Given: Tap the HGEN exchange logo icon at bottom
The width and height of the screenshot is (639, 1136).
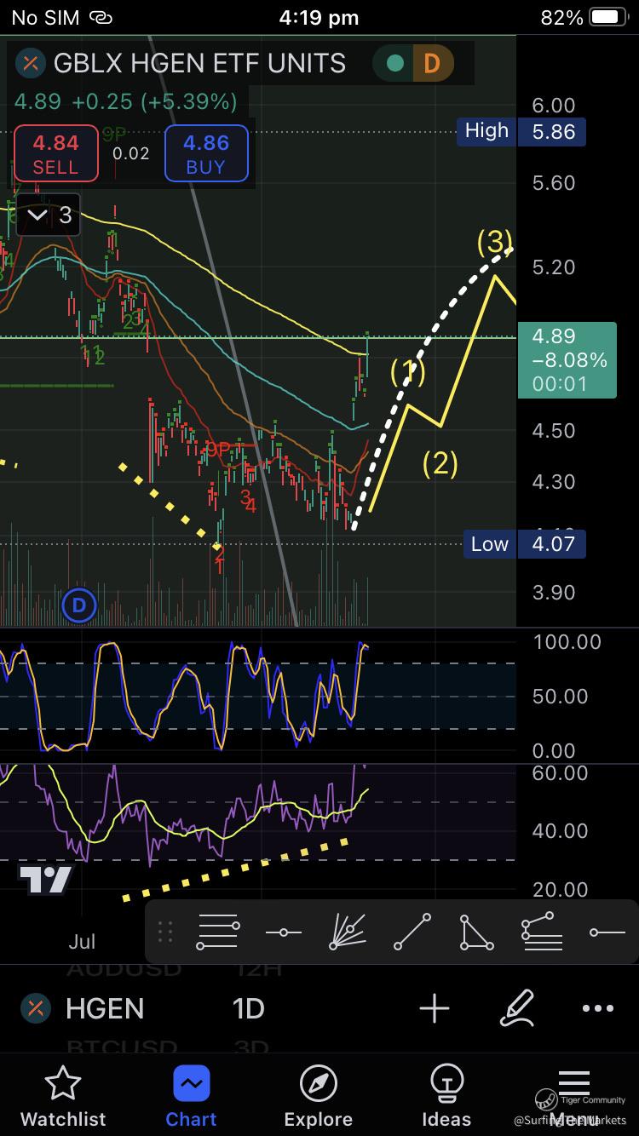Looking at the screenshot, I should tap(35, 1009).
